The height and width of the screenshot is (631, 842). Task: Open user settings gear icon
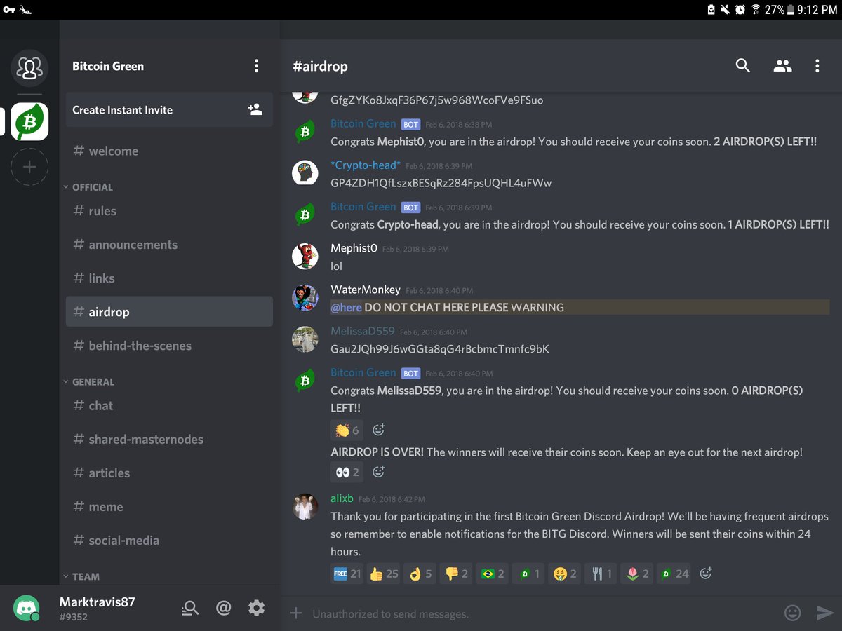coord(257,608)
